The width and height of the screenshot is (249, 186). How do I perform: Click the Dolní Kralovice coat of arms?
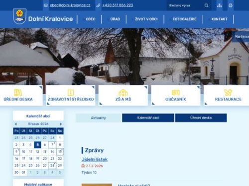(x=19, y=16)
